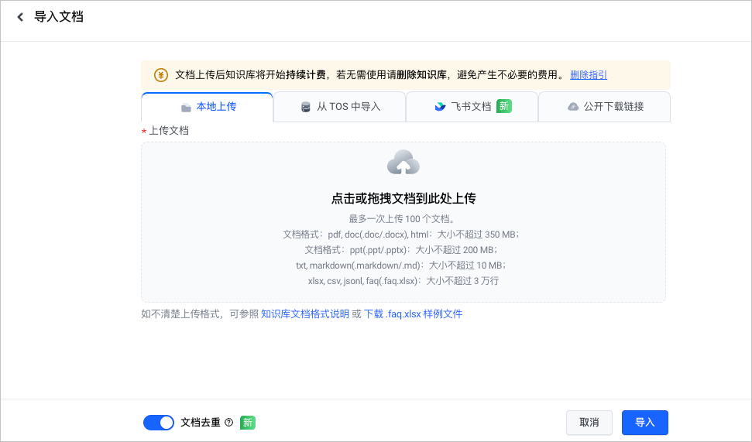Screen dimensions: 752x442
Task: Click the yen coin billing notice icon
Action: tap(160, 75)
